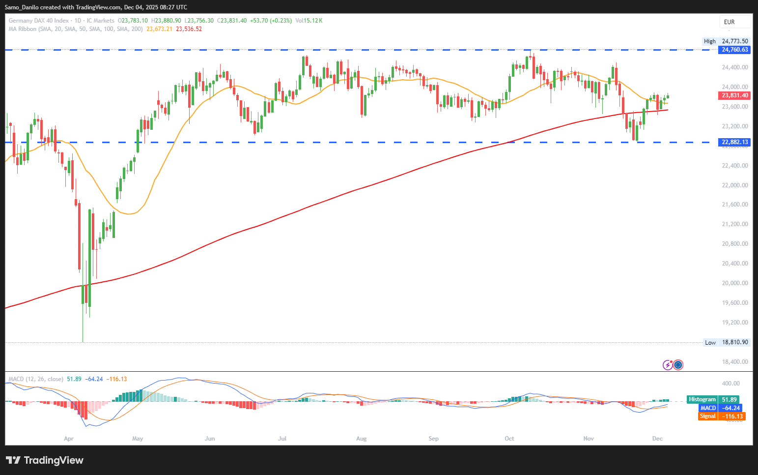
Task: Click the red SMA value 23,536.52
Action: click(189, 29)
